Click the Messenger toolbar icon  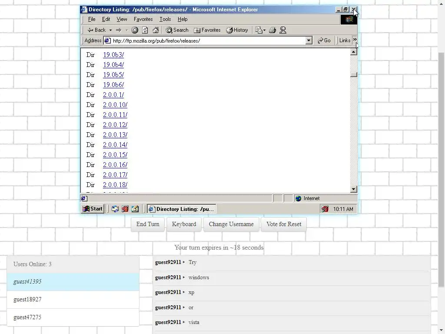pos(283,30)
